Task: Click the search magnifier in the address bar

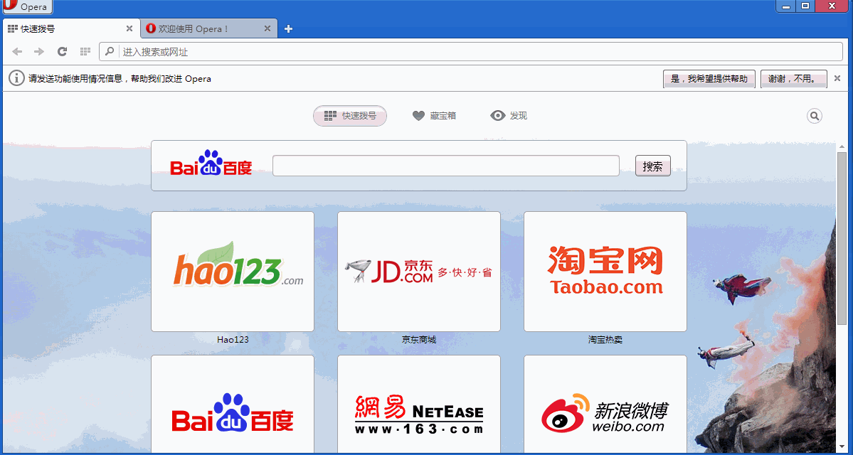Action: (x=108, y=51)
